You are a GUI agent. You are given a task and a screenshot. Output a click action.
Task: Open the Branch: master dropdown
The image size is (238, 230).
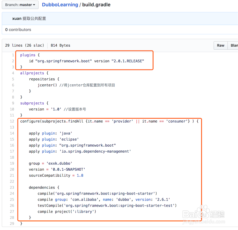[x=20, y=5]
